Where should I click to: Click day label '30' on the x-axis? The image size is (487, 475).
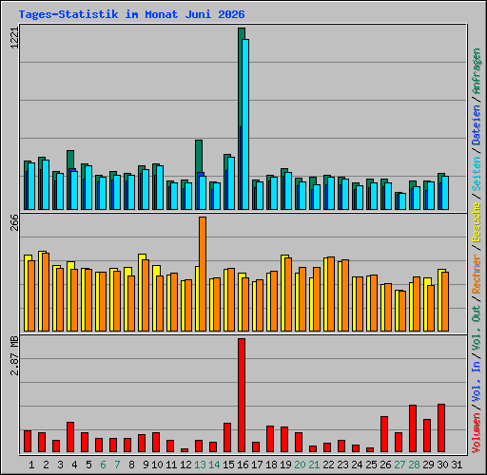[442, 465]
